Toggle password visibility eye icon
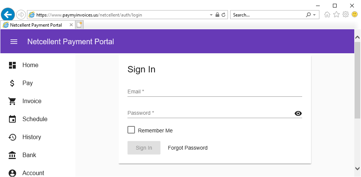The image size is (361, 177). pos(298,114)
